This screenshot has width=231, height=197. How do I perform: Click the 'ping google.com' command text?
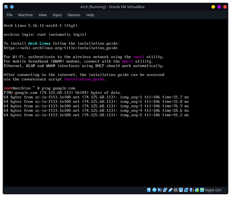click(x=58, y=88)
